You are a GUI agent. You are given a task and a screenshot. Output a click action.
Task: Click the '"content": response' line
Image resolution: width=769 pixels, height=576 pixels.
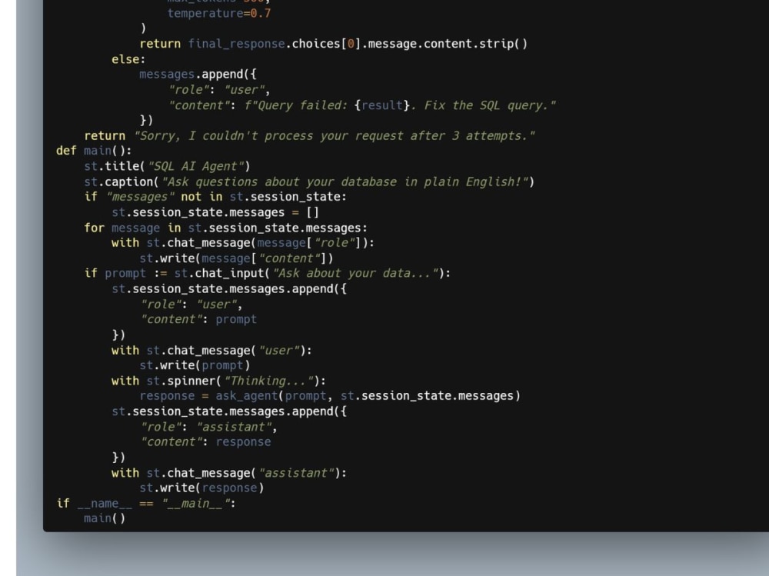coord(205,442)
